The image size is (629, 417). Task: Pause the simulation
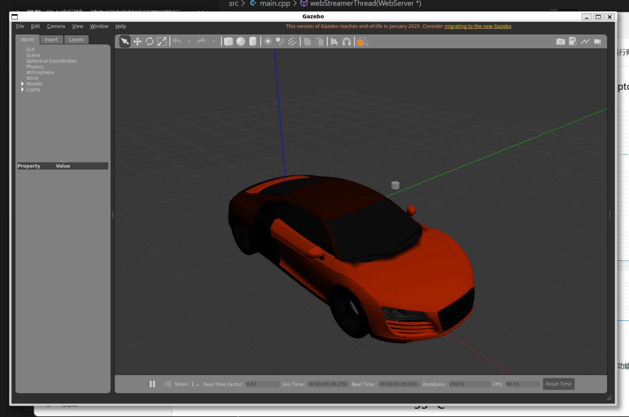[x=152, y=384]
